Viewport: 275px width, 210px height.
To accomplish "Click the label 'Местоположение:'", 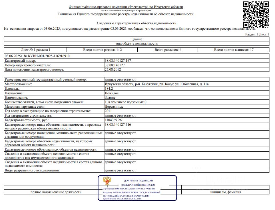I will pos(18,84).
